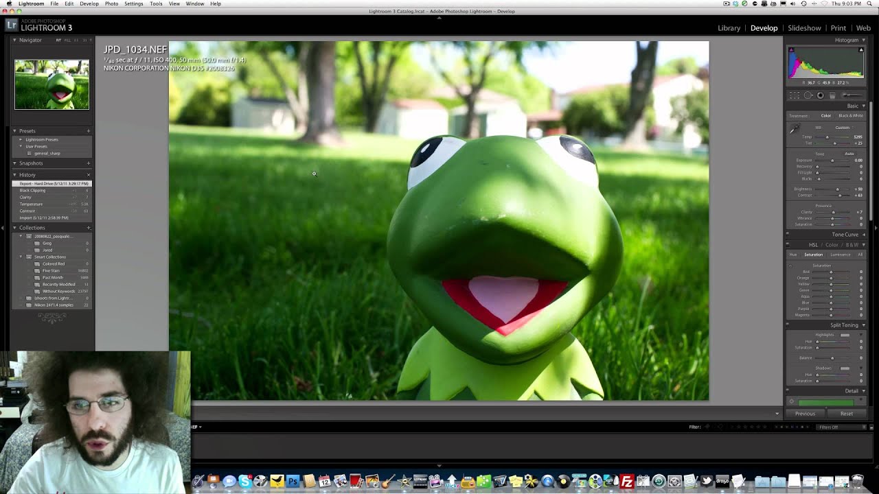Open FileZilla from the Dock
This screenshot has width=879, height=494.
pyautogui.click(x=626, y=482)
